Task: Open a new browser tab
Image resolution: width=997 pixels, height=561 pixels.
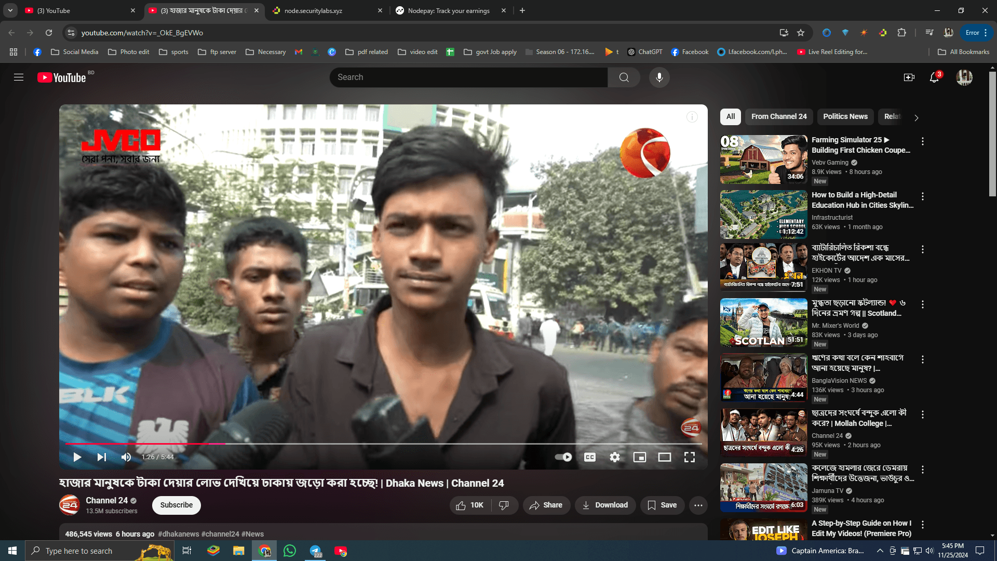Action: [x=522, y=10]
